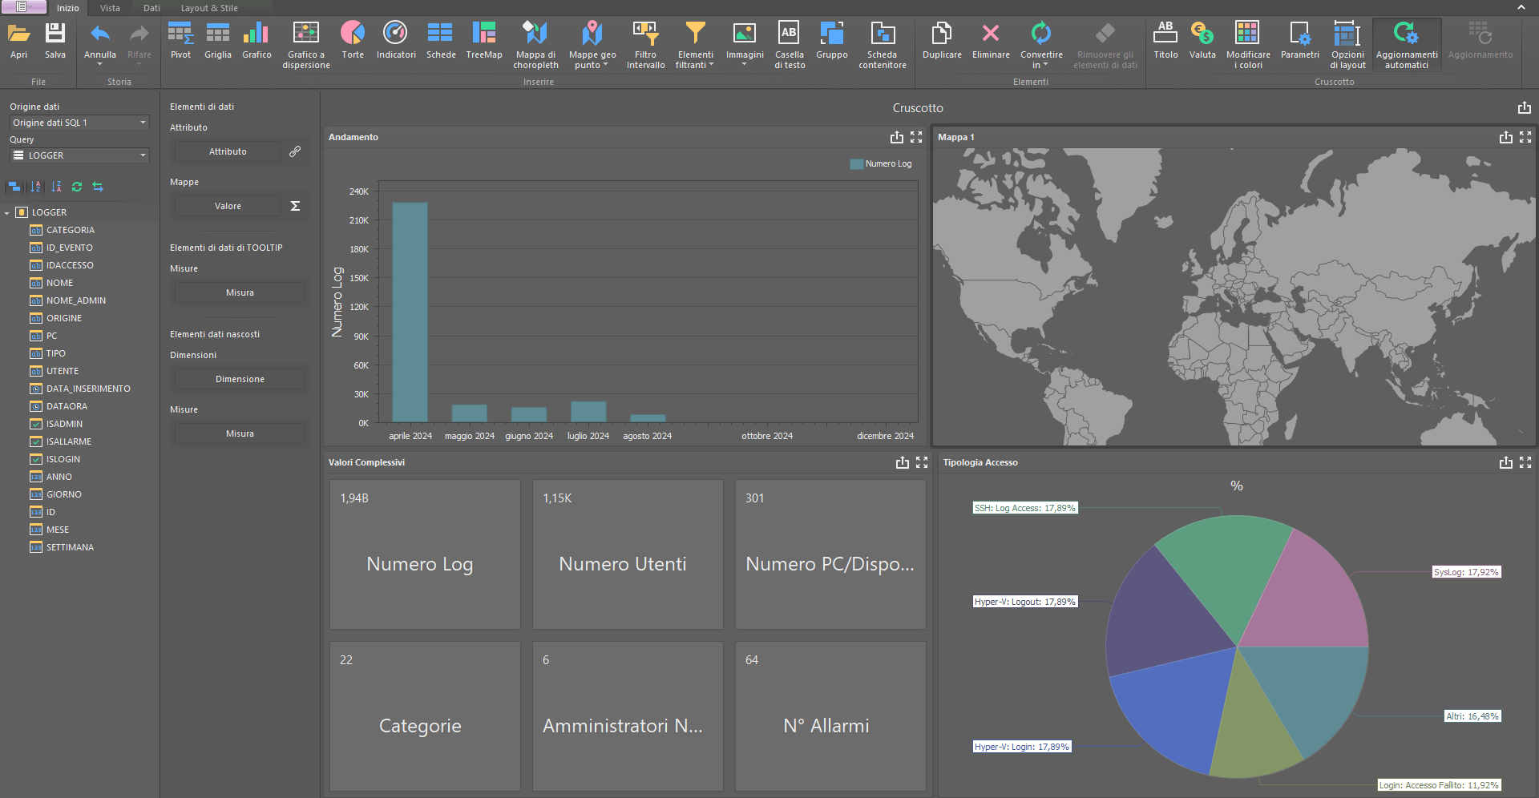Edit dashboard Titolo
The width and height of the screenshot is (1539, 798).
[1165, 42]
